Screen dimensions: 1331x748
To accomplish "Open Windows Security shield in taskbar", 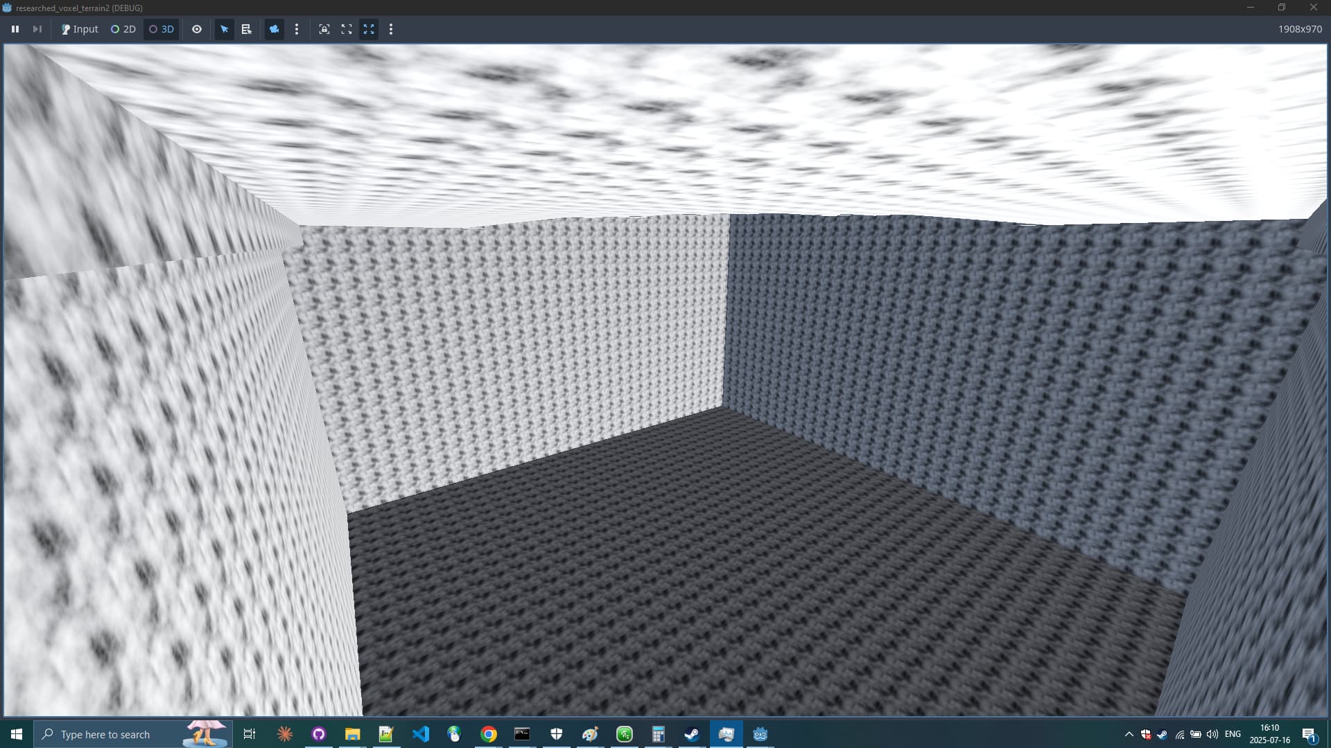I will (556, 734).
